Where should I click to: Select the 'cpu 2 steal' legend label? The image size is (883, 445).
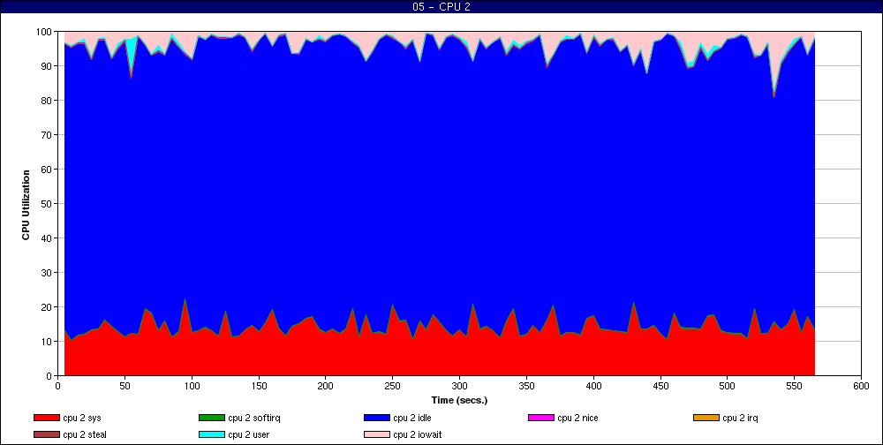tap(85, 435)
